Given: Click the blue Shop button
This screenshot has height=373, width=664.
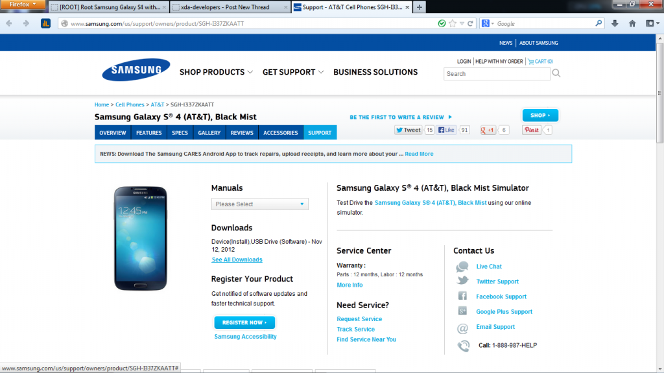Looking at the screenshot, I should point(540,115).
